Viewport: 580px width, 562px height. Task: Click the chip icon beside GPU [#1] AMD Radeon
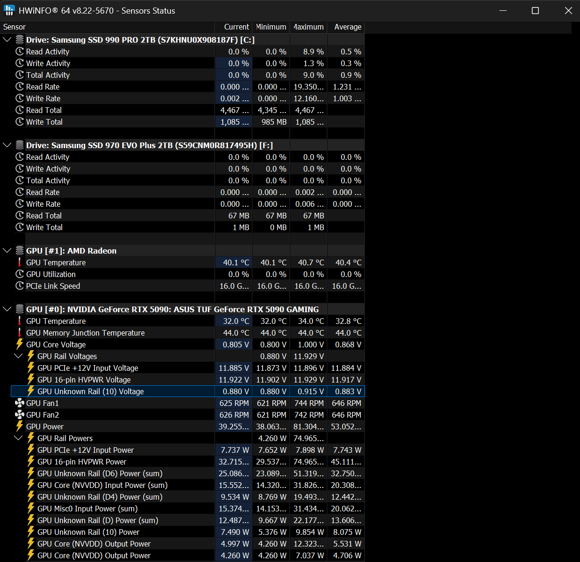click(x=20, y=251)
